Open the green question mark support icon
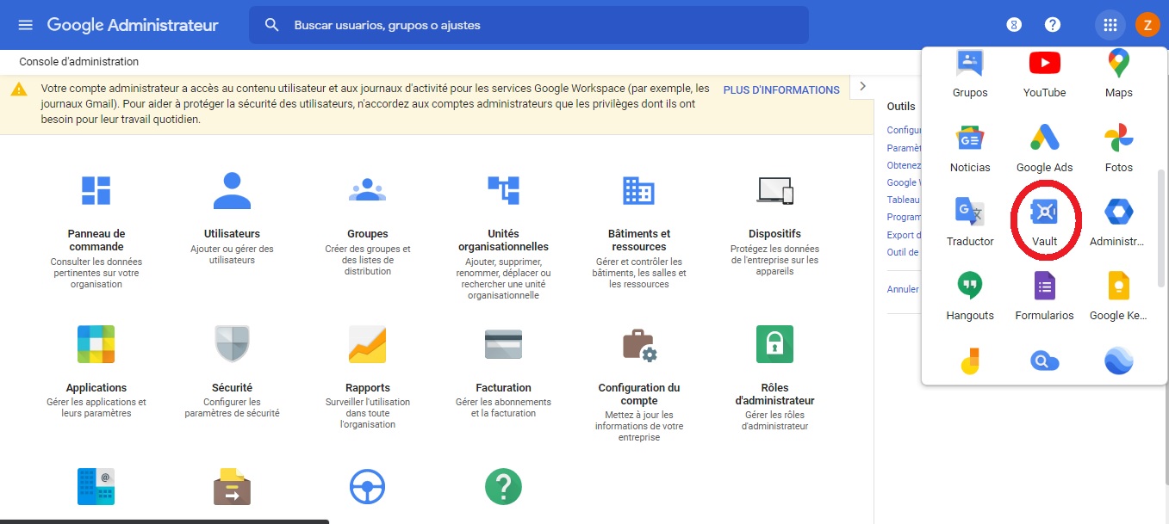1169x524 pixels. tap(503, 486)
